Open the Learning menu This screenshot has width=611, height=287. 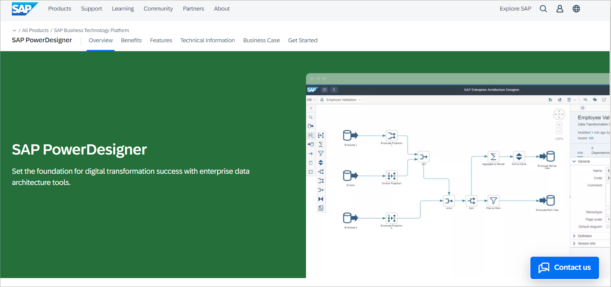(x=123, y=9)
